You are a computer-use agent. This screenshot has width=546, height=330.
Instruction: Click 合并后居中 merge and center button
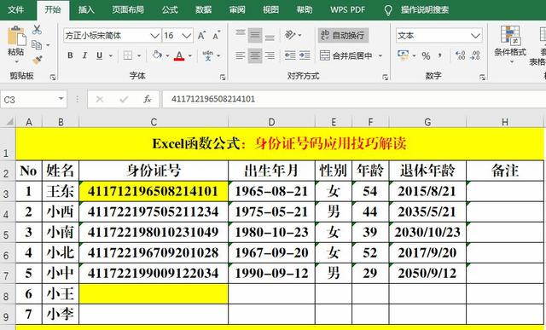pos(346,55)
